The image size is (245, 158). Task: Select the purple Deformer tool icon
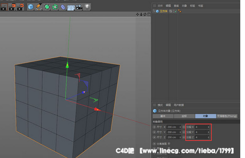(63, 7)
